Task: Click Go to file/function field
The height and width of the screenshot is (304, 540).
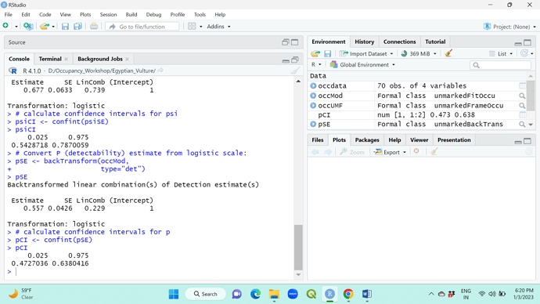Action: [142, 27]
